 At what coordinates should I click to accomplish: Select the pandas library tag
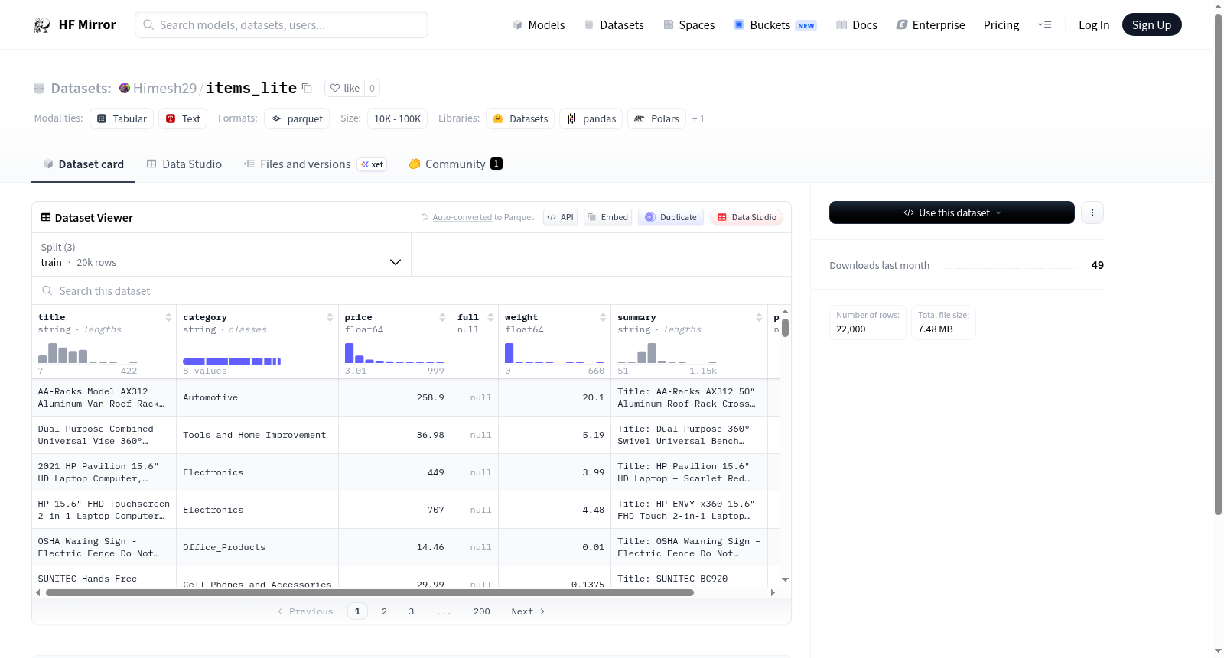point(591,118)
